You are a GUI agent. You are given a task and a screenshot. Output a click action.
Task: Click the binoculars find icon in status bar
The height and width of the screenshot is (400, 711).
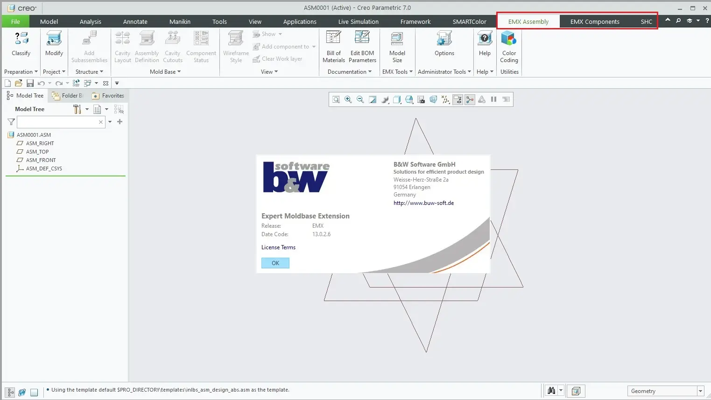coord(551,391)
